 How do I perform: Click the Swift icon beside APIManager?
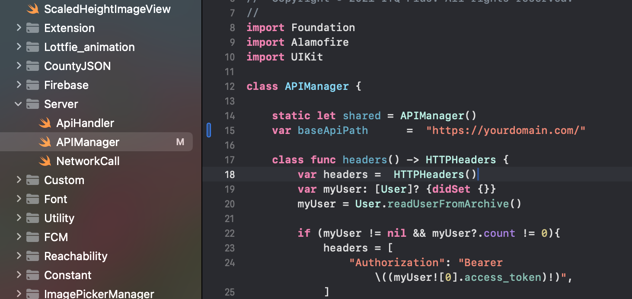(x=45, y=142)
